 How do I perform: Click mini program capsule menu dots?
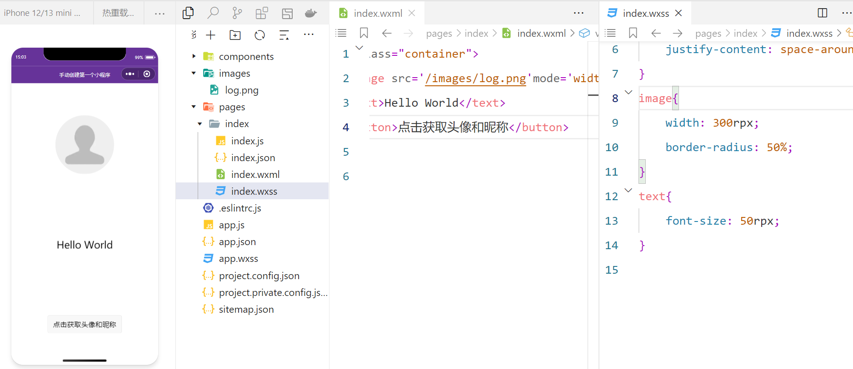point(130,74)
